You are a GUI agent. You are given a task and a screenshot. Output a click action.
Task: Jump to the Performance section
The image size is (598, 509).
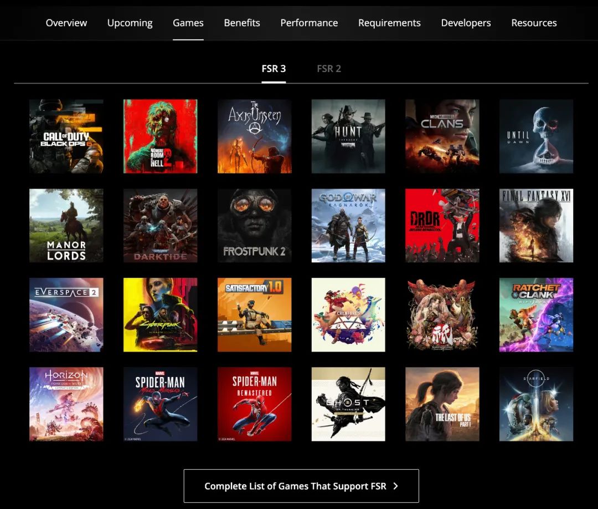click(309, 23)
